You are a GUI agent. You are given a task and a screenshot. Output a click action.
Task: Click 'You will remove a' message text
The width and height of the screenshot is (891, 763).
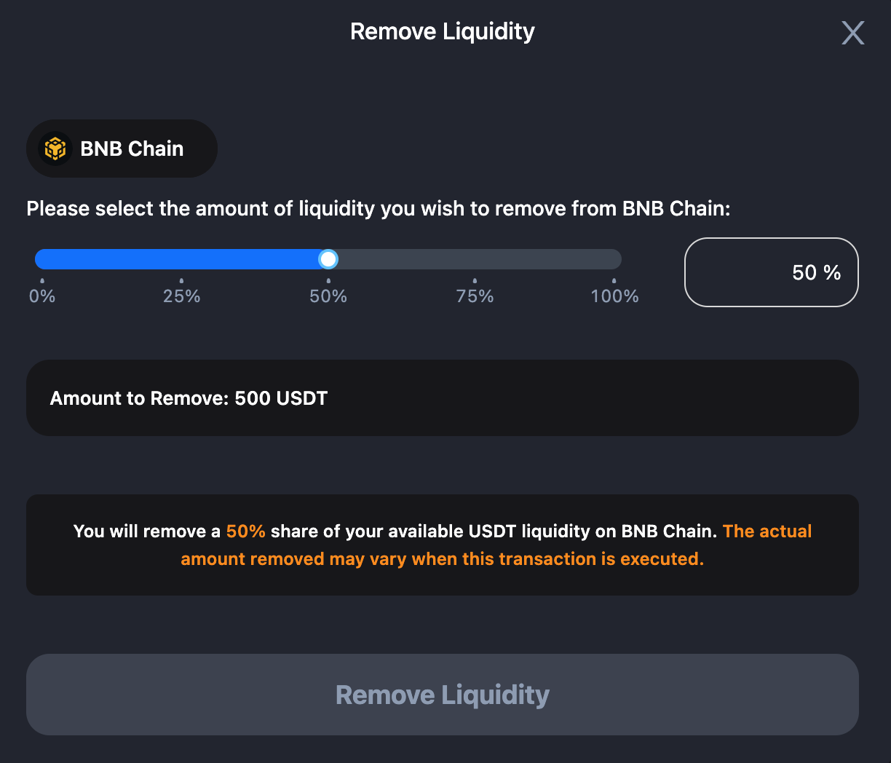coord(146,531)
